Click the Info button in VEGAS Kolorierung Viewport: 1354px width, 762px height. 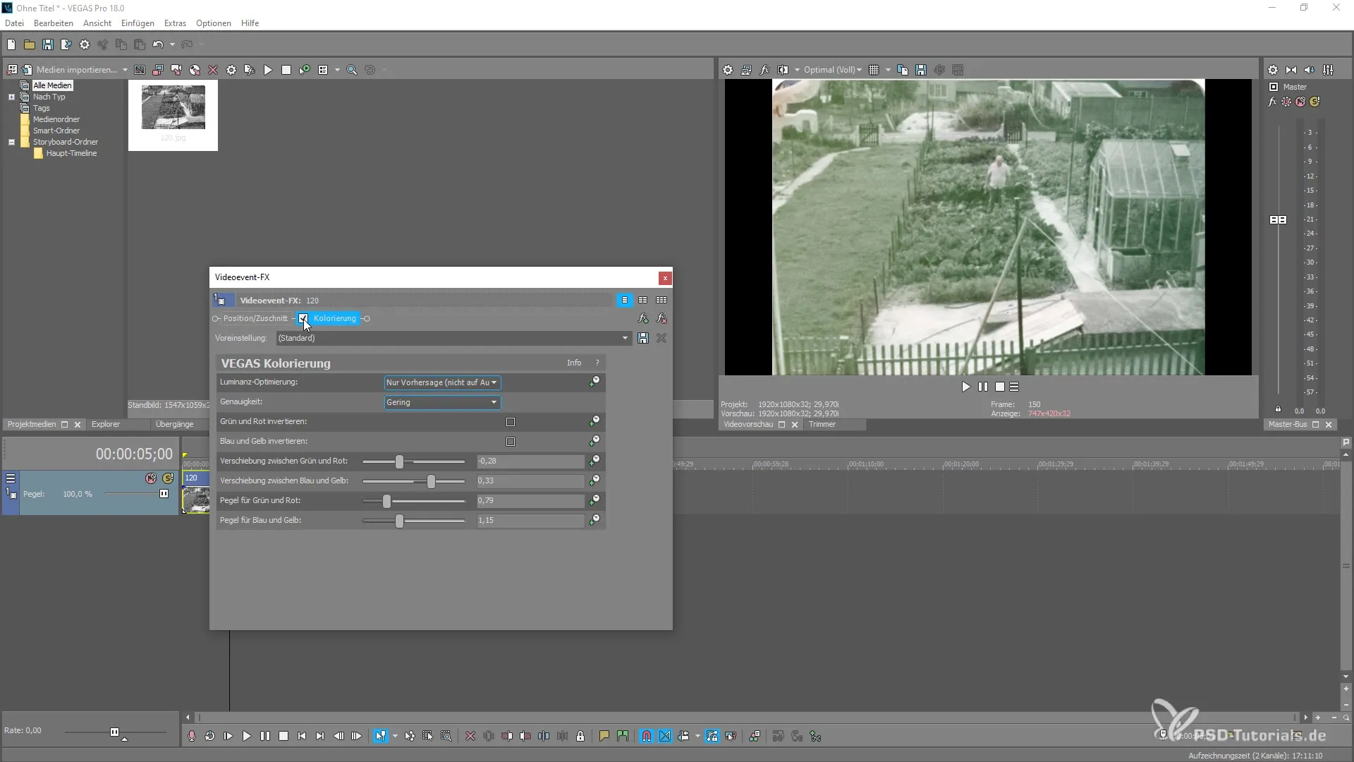point(574,363)
